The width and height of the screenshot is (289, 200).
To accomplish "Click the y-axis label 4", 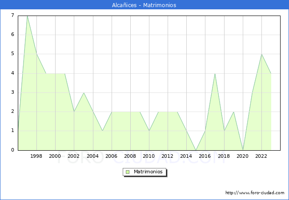I will (x=12, y=73).
